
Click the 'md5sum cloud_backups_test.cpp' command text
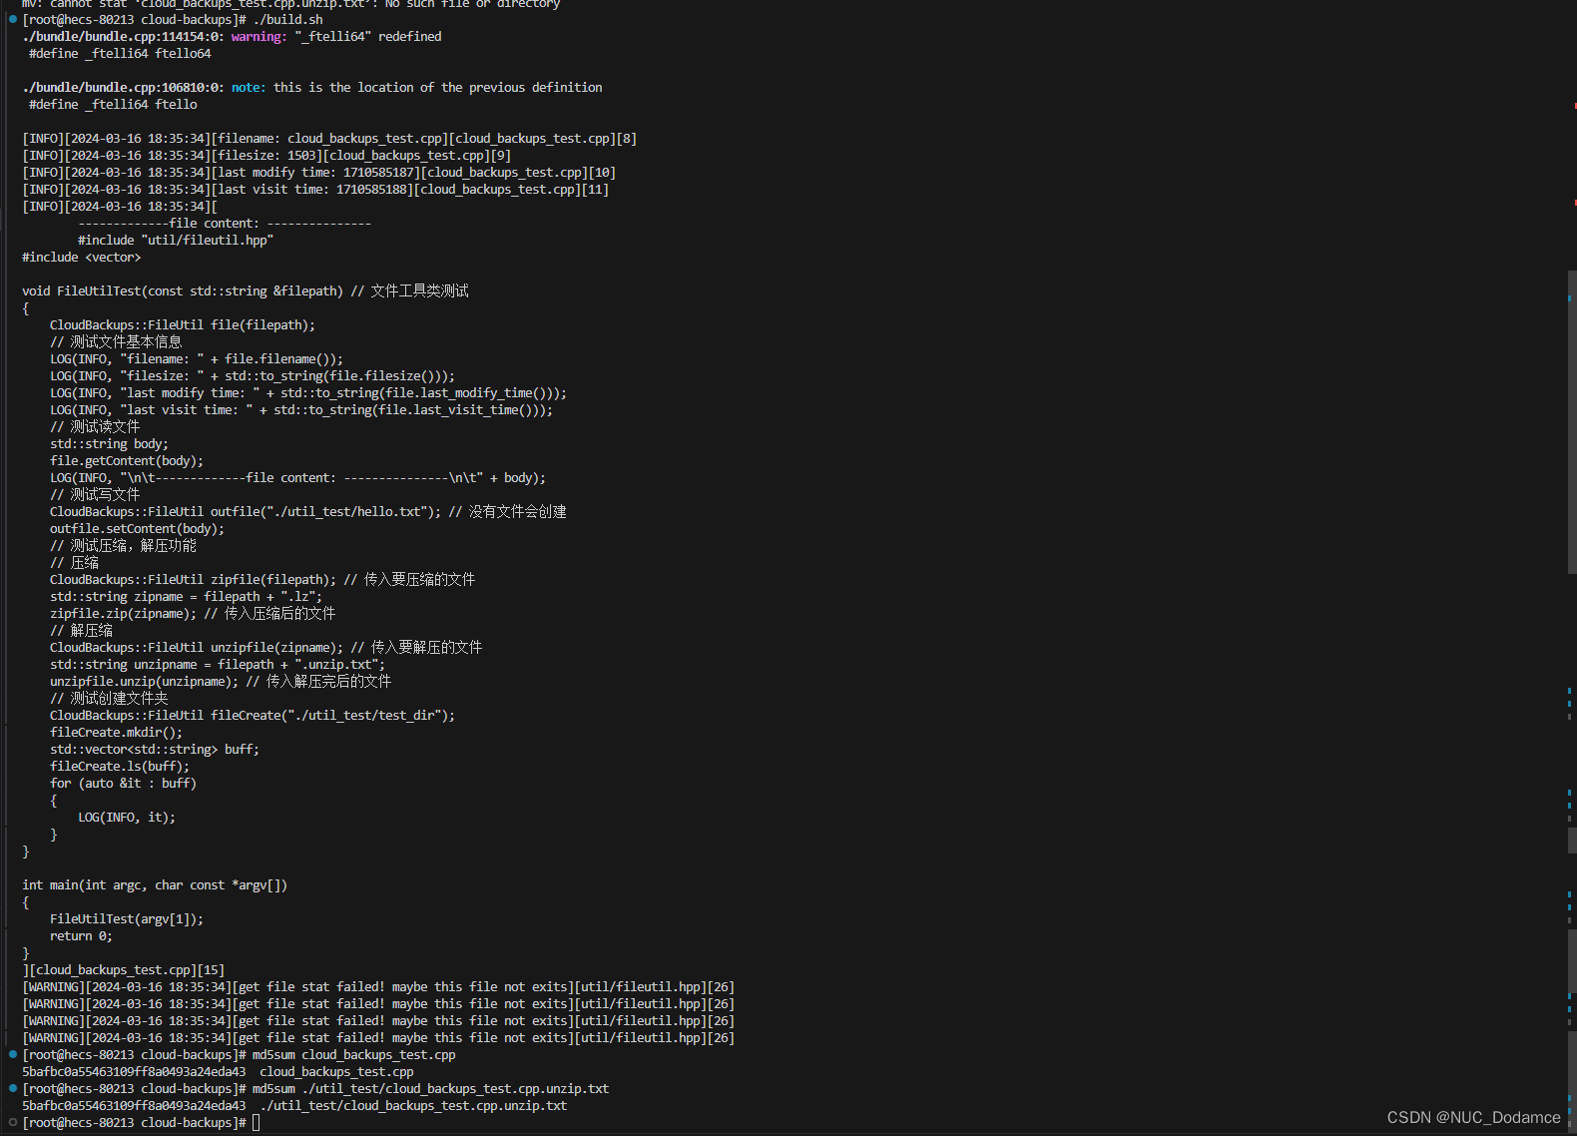click(x=354, y=1054)
